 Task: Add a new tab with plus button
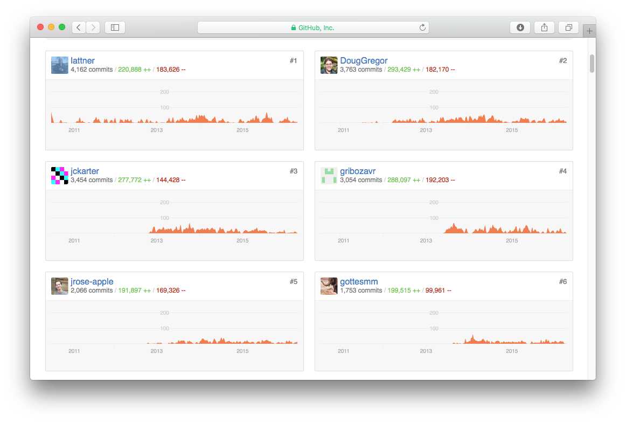tap(589, 31)
